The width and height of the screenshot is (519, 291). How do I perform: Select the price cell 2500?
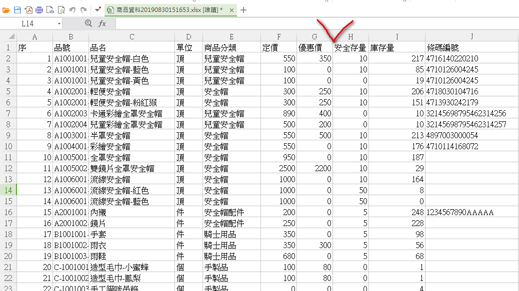[x=278, y=168]
